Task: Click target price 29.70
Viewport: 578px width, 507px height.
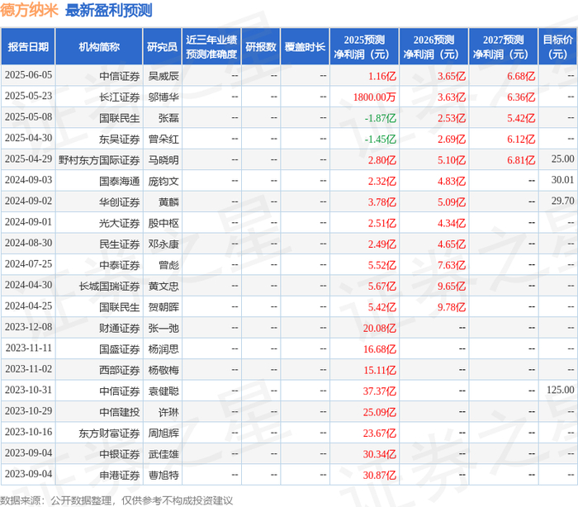Action: tap(563, 201)
